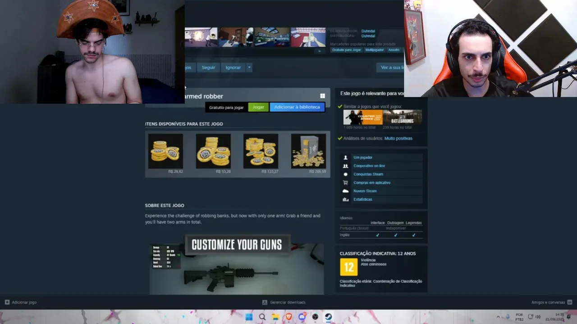Click the Inglês language row
This screenshot has height=324, width=577.
[x=381, y=235]
